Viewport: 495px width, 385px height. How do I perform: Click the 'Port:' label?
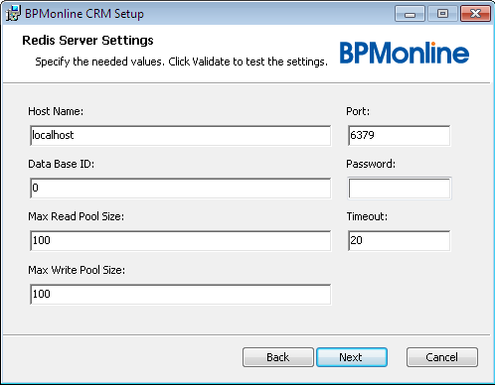pos(358,111)
